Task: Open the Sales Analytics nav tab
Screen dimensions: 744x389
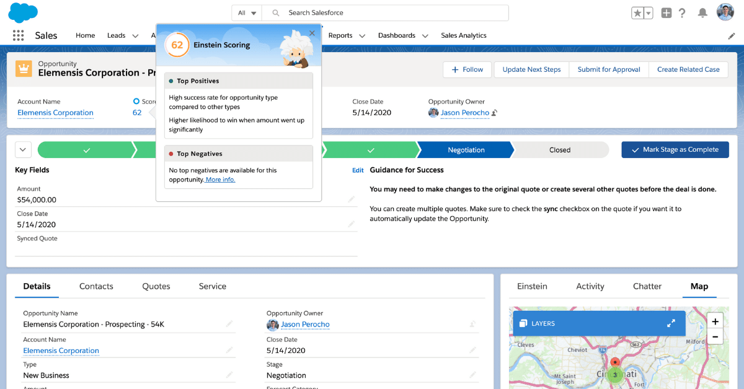Action: (464, 35)
